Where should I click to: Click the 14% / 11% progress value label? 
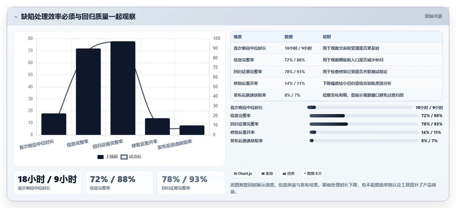click(431, 133)
